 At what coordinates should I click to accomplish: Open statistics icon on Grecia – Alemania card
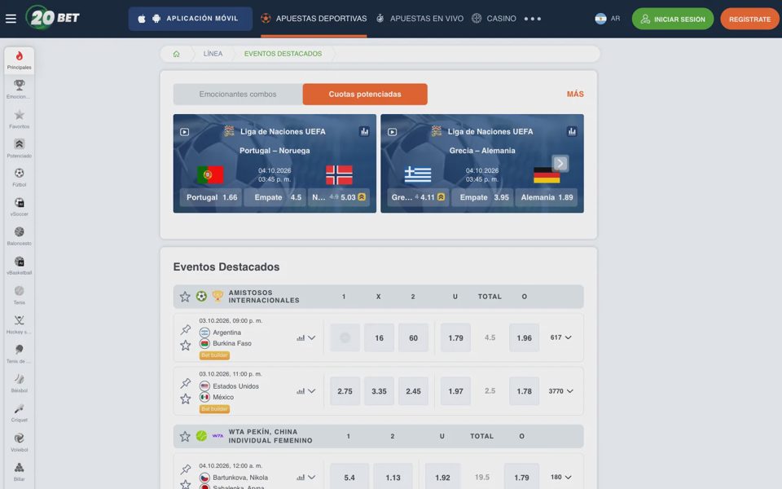(x=572, y=131)
